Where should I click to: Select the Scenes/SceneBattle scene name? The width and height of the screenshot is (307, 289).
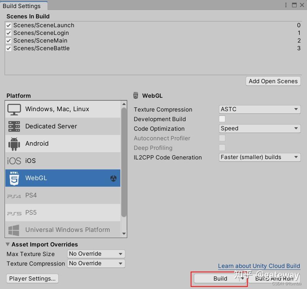click(41, 48)
